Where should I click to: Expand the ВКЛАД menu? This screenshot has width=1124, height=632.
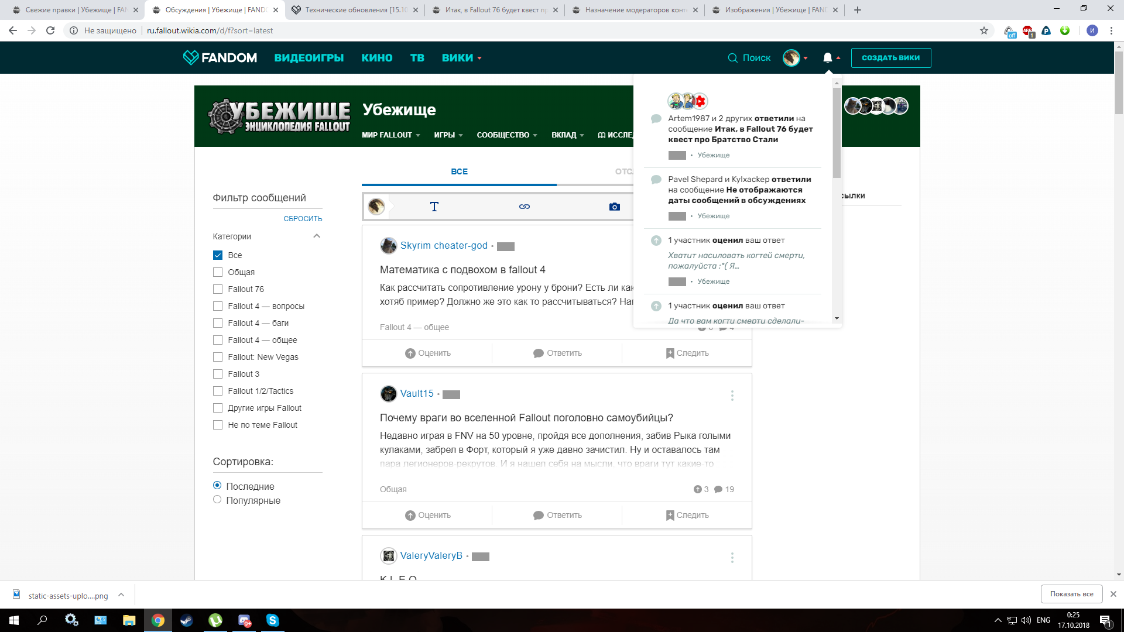point(567,135)
